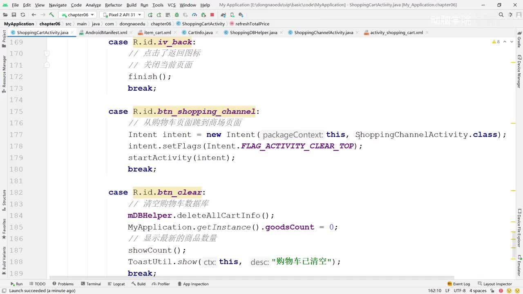Click the LF line separator selector
Screen dimensions: 523x294
447,291
